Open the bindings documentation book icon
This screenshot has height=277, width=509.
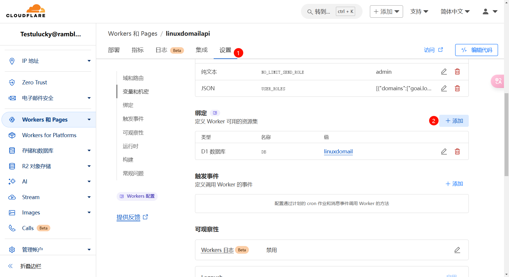tap(215, 113)
